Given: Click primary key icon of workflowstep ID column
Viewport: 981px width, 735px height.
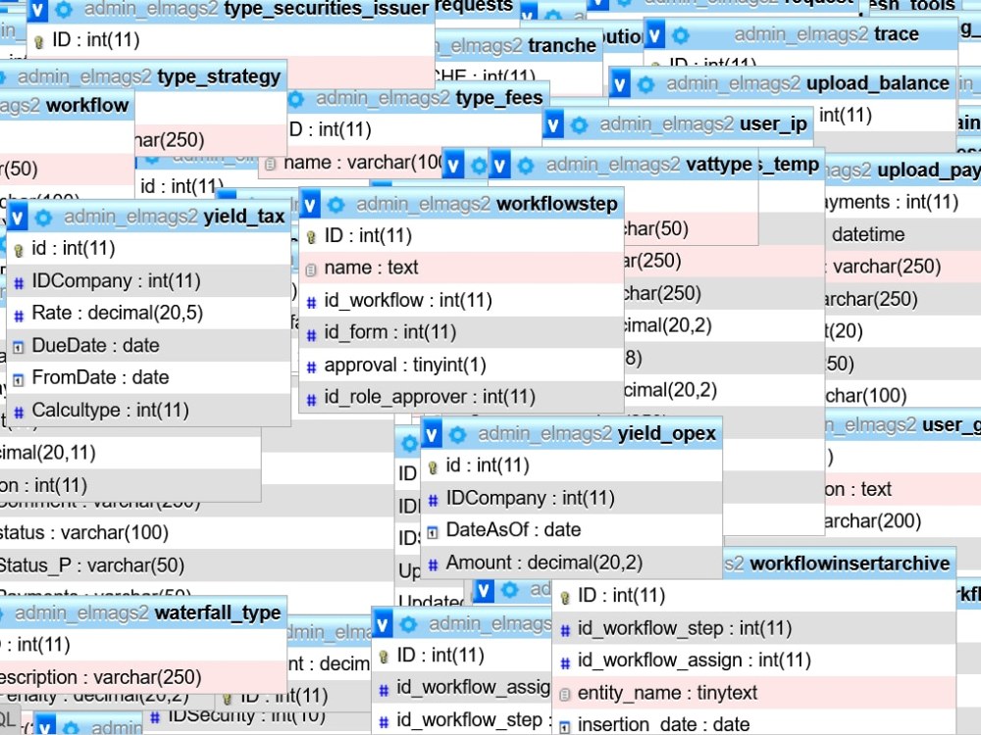Looking at the screenshot, I should click(311, 237).
